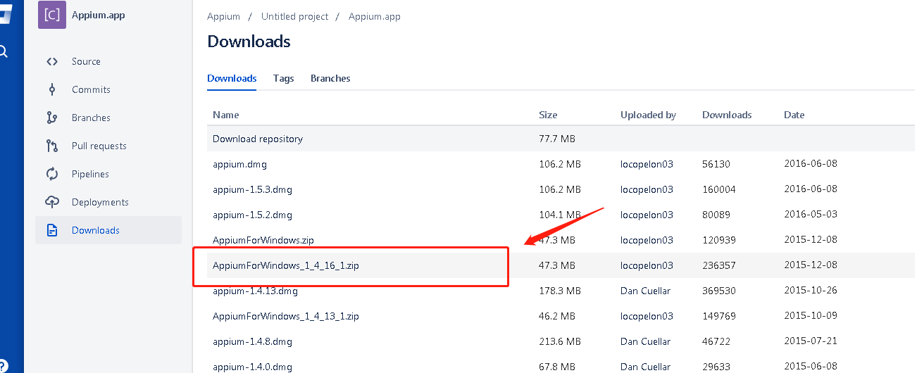Click the 213.6 MB size cell
Screen dimensions: 917x373
(560, 341)
